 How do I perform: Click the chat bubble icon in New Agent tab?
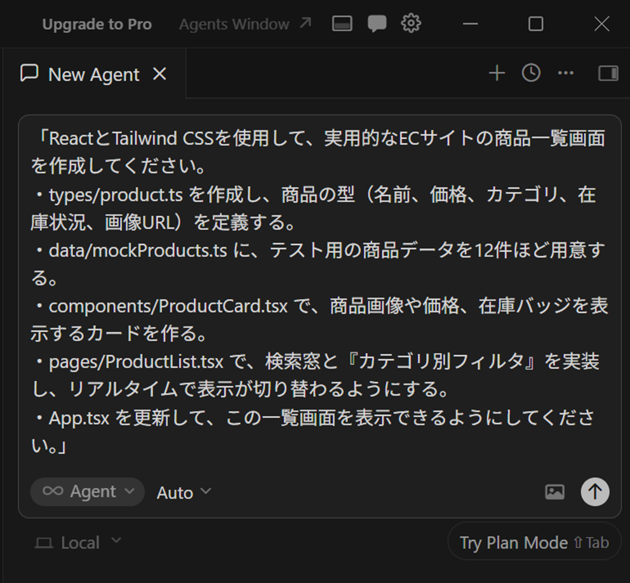click(x=29, y=74)
